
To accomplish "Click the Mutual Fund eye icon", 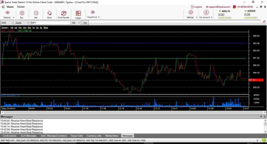I will click(x=93, y=12).
